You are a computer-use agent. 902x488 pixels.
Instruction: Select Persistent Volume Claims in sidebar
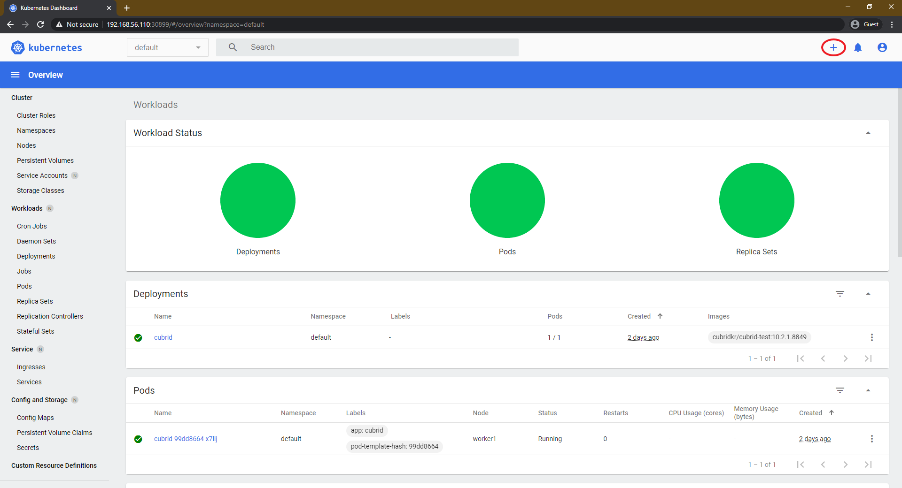point(54,433)
